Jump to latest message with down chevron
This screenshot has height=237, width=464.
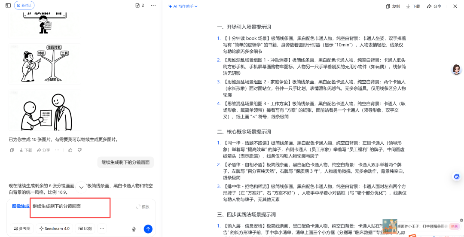[x=82, y=187]
